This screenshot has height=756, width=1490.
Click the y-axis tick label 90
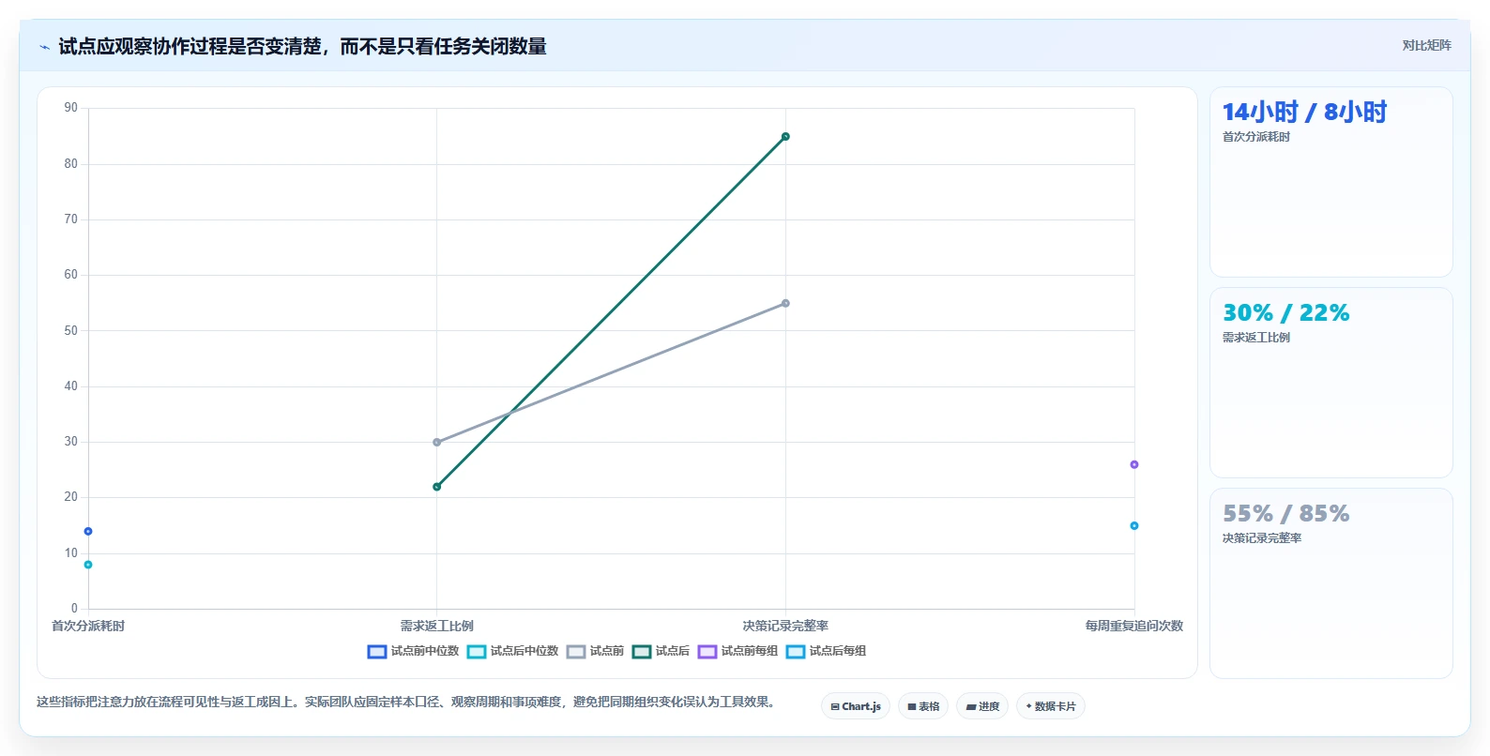(x=71, y=108)
